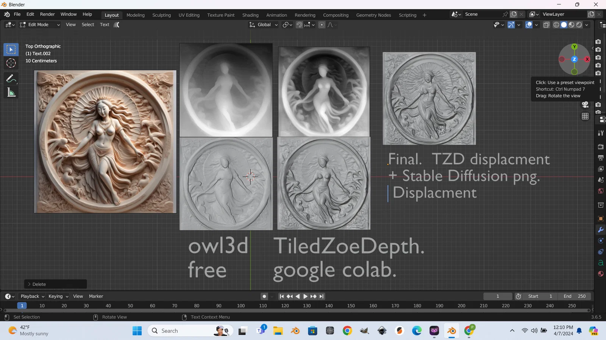Viewport: 606px width, 340px height.
Task: Open Chrome from the Windows taskbar
Action: (x=347, y=331)
